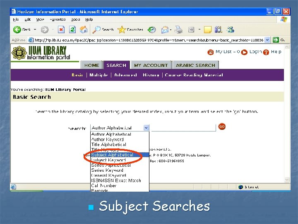Click the status bar page icon
This screenshot has height=224, width=298.
point(13,187)
